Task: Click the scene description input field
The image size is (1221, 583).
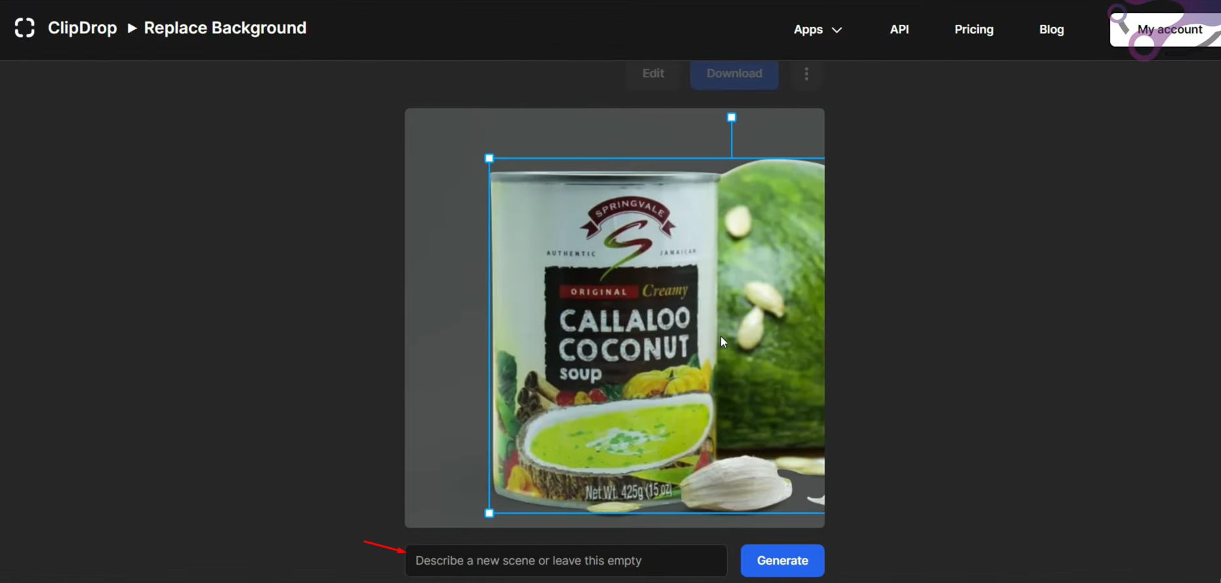Action: click(x=566, y=561)
